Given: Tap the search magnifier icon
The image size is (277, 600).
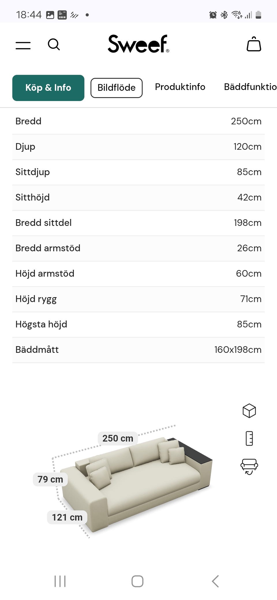Looking at the screenshot, I should click(54, 45).
